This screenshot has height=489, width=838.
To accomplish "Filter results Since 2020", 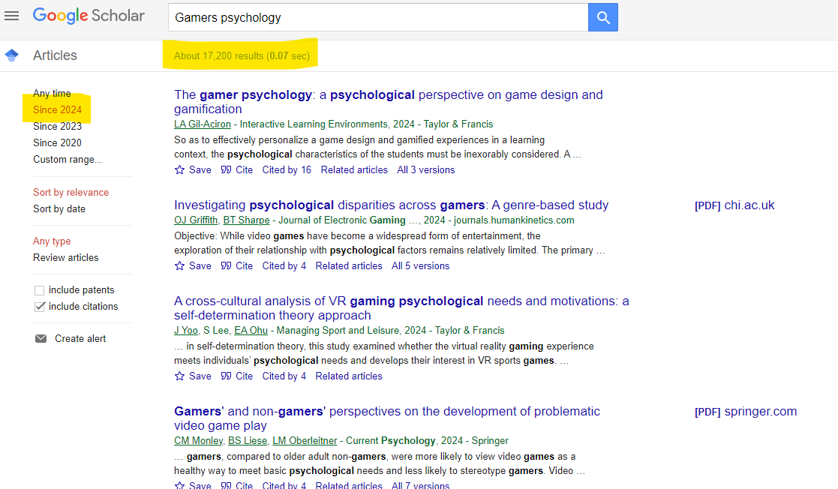I will 57,143.
